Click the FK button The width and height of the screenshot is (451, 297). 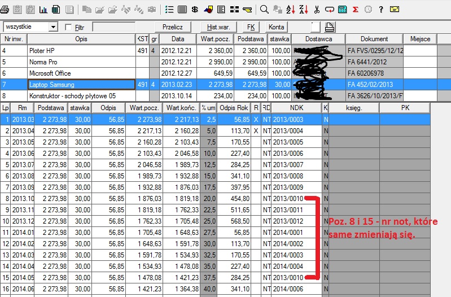coord(252,27)
